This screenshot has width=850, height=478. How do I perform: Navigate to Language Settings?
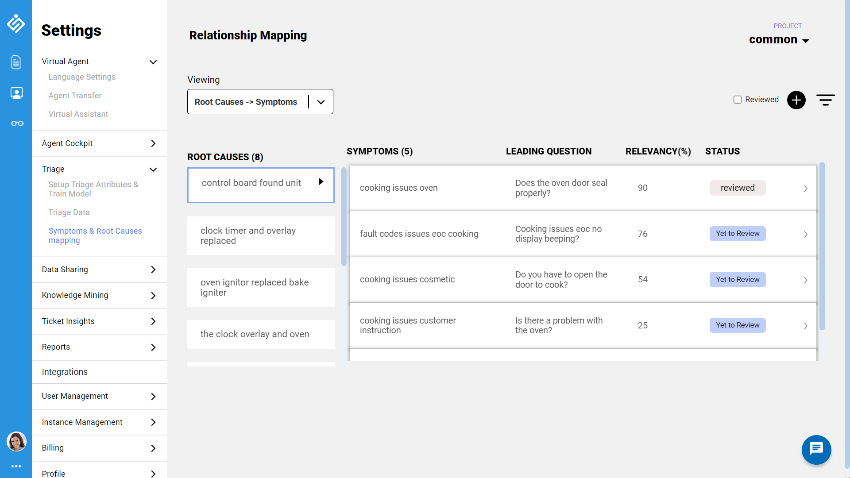[x=82, y=77]
